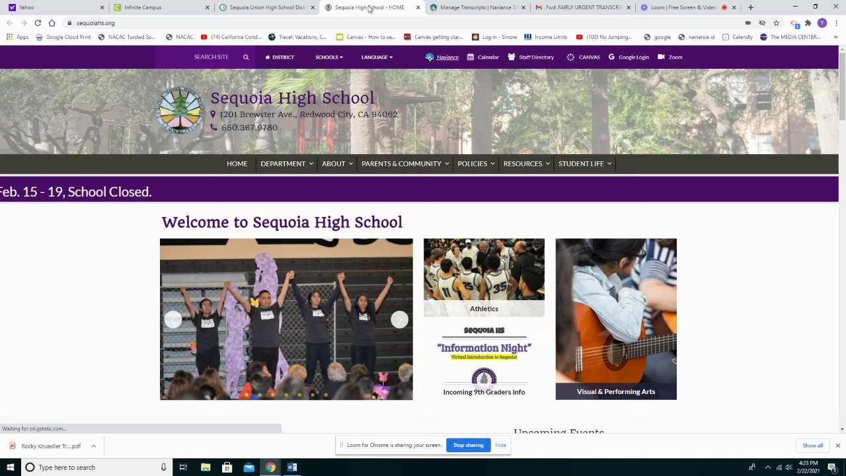Open File Explorer from the taskbar
Screen dimensions: 846x476
(x=206, y=467)
